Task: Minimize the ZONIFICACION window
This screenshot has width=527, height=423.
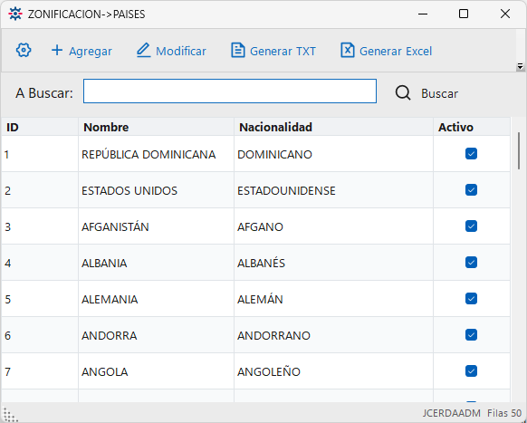Action: pyautogui.click(x=423, y=14)
